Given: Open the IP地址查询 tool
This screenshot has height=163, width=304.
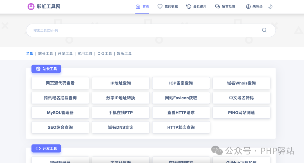Looking at the screenshot, I should [x=120, y=83].
